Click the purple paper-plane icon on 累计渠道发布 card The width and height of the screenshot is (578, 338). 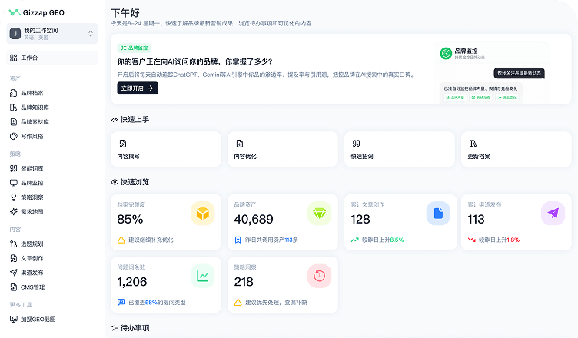(x=553, y=213)
